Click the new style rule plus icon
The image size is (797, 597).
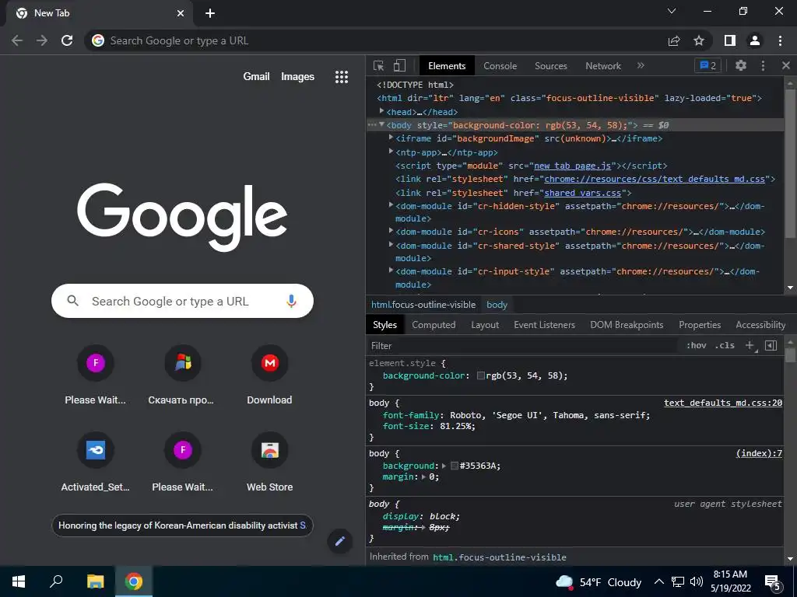tap(750, 345)
